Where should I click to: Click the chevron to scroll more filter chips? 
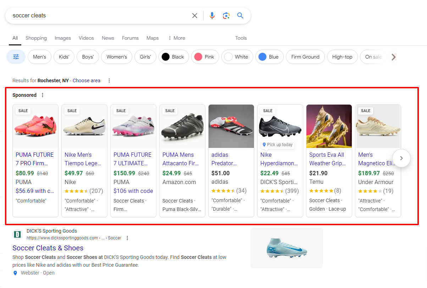coord(393,57)
